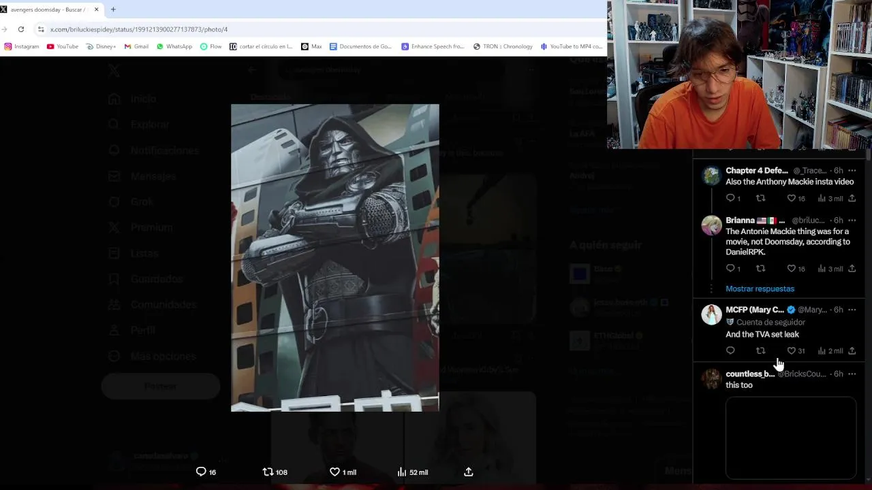View stats of MCFP's comment
The height and width of the screenshot is (490, 872).
coord(830,350)
